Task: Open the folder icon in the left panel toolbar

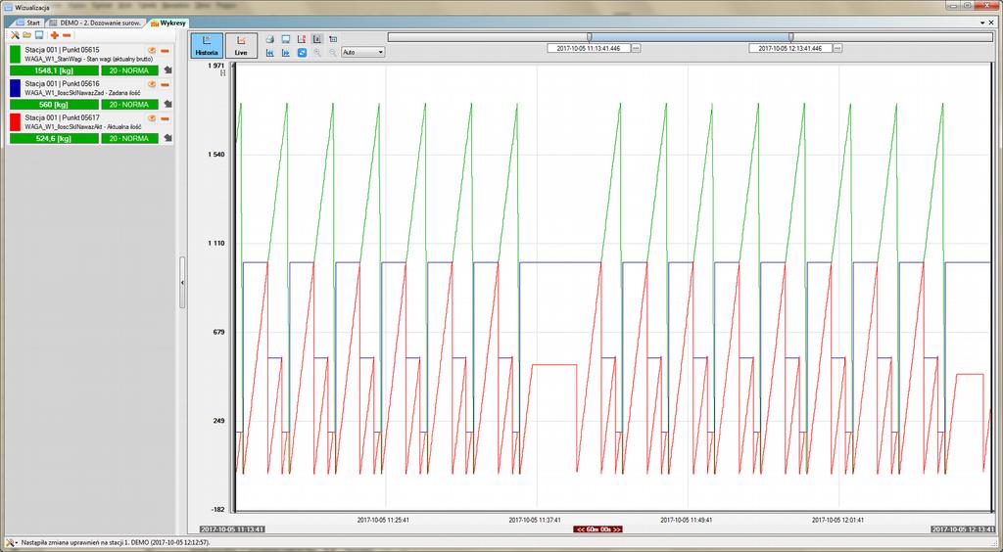Action: click(26, 35)
